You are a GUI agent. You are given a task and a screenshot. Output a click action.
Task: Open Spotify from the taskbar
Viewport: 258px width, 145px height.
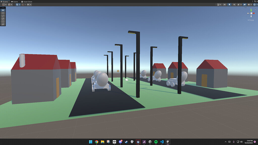[156, 142]
